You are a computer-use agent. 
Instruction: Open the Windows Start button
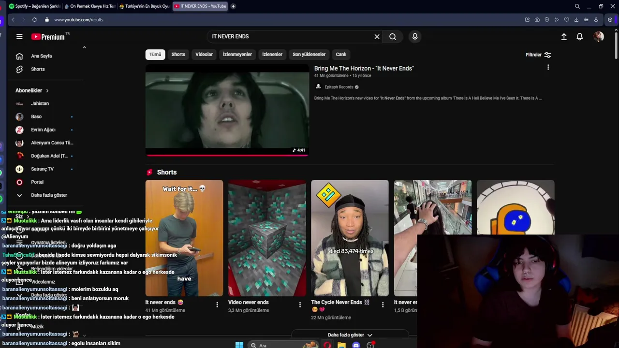pos(239,345)
